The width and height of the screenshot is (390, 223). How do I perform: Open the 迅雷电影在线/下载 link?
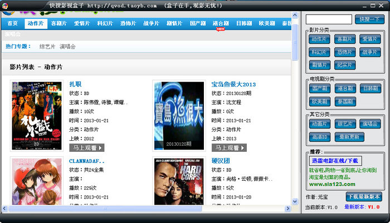[335, 161]
